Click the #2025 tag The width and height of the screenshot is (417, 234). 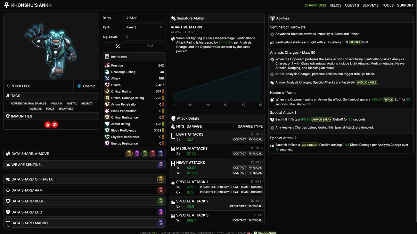(x=50, y=109)
